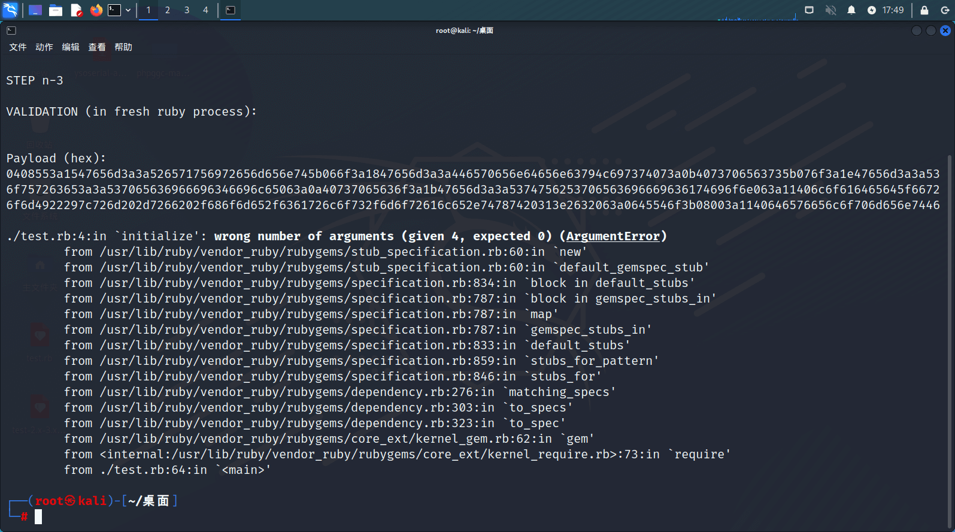
Task: Click the red "root㉿kali" prompt text
Action: pyautogui.click(x=71, y=501)
